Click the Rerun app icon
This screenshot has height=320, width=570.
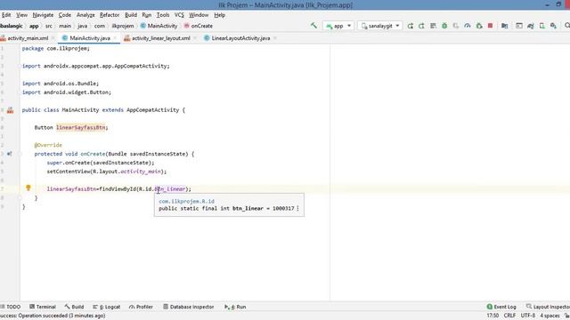(x=410, y=26)
